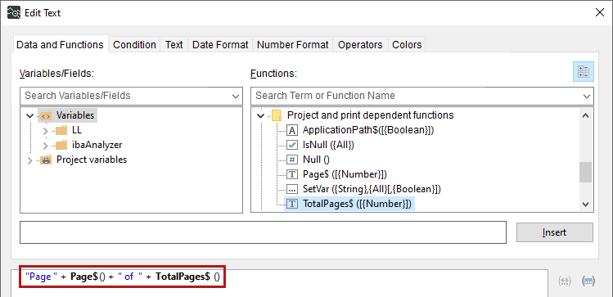This screenshot has height=297, width=613.
Task: Click the TotalPages$ text type icon
Action: point(292,204)
